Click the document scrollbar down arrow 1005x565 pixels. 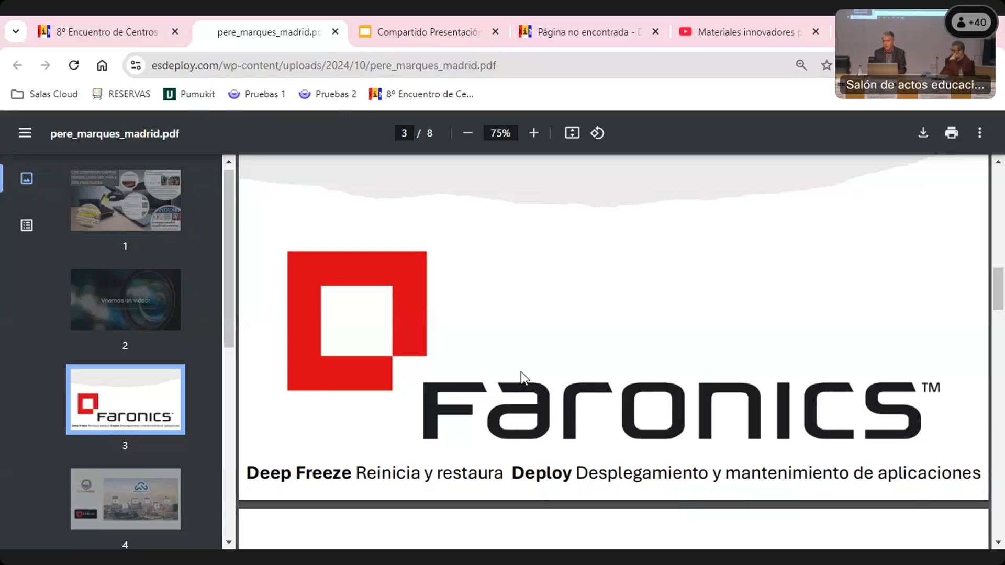[x=998, y=543]
